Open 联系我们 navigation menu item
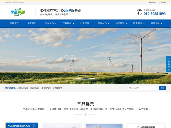 [x=138, y=23]
